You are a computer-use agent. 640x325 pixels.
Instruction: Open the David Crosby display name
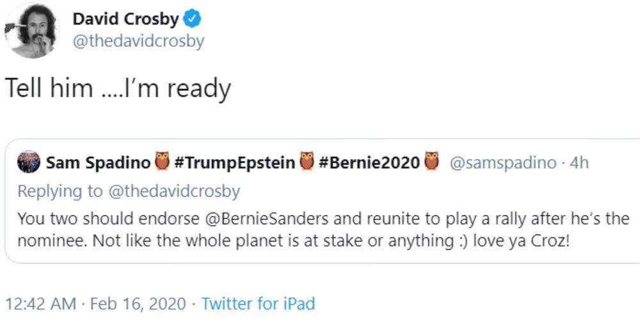(x=125, y=20)
